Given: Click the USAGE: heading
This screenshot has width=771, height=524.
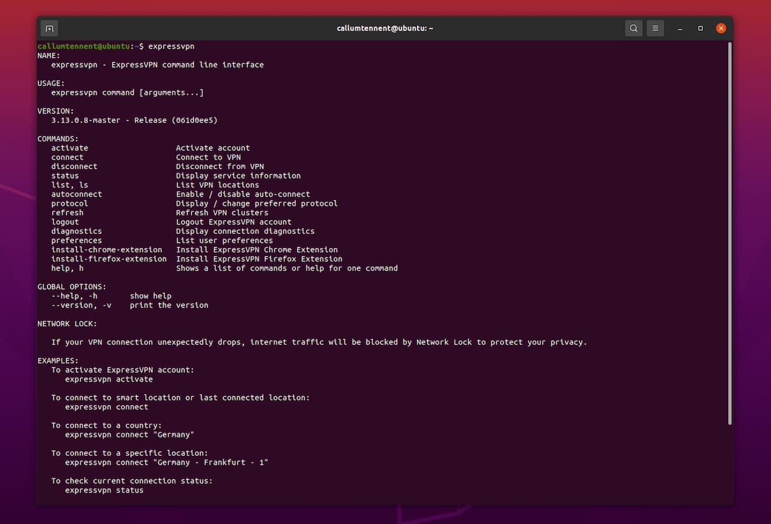Looking at the screenshot, I should click(x=51, y=83).
